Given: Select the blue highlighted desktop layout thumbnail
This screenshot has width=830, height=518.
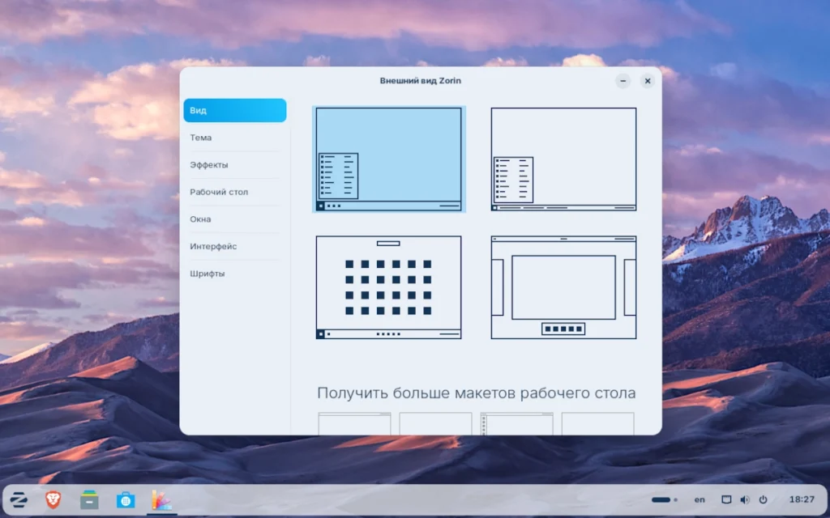Looking at the screenshot, I should click(x=388, y=159).
